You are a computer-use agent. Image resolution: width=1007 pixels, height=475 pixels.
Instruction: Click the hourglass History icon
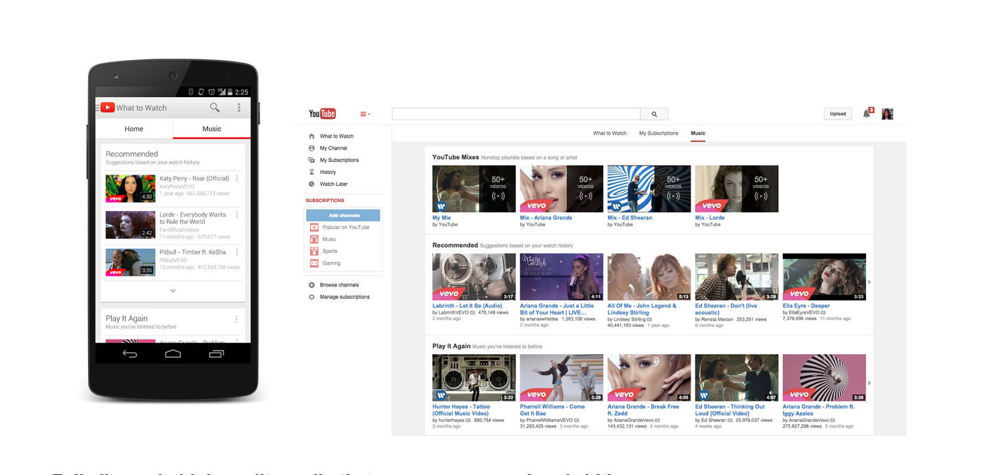coord(311,172)
